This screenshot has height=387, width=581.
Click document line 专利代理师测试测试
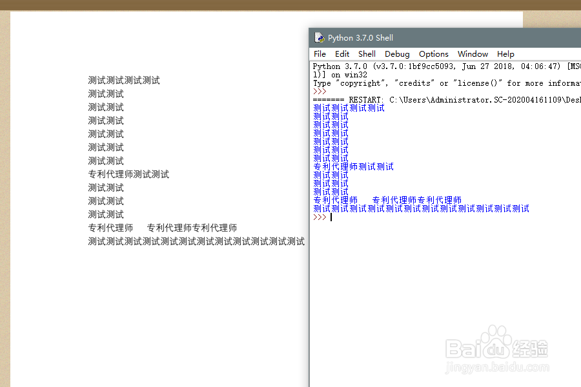click(x=128, y=174)
